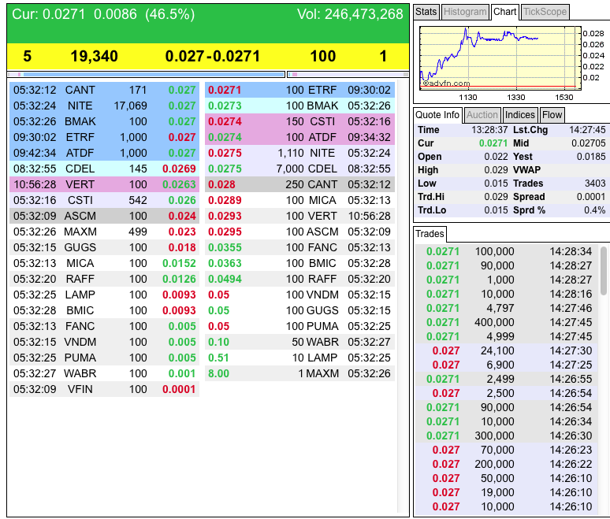
Task: Click the 300,000 trade at 14:26:30
Action: pos(507,436)
